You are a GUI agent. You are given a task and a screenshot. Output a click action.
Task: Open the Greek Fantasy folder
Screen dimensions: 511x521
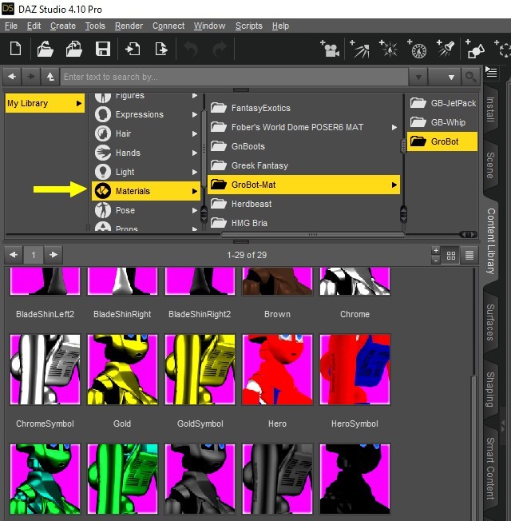[x=304, y=165]
